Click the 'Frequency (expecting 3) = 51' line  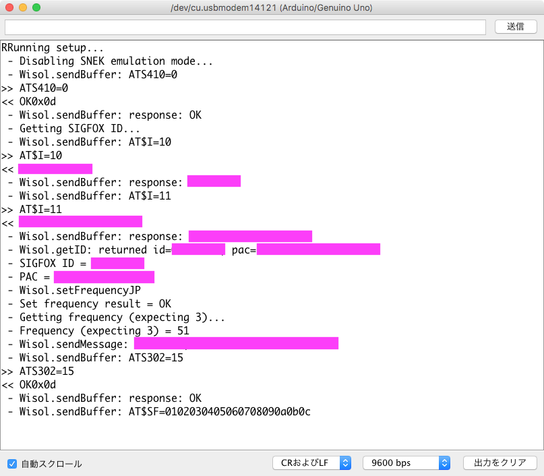tap(98, 330)
